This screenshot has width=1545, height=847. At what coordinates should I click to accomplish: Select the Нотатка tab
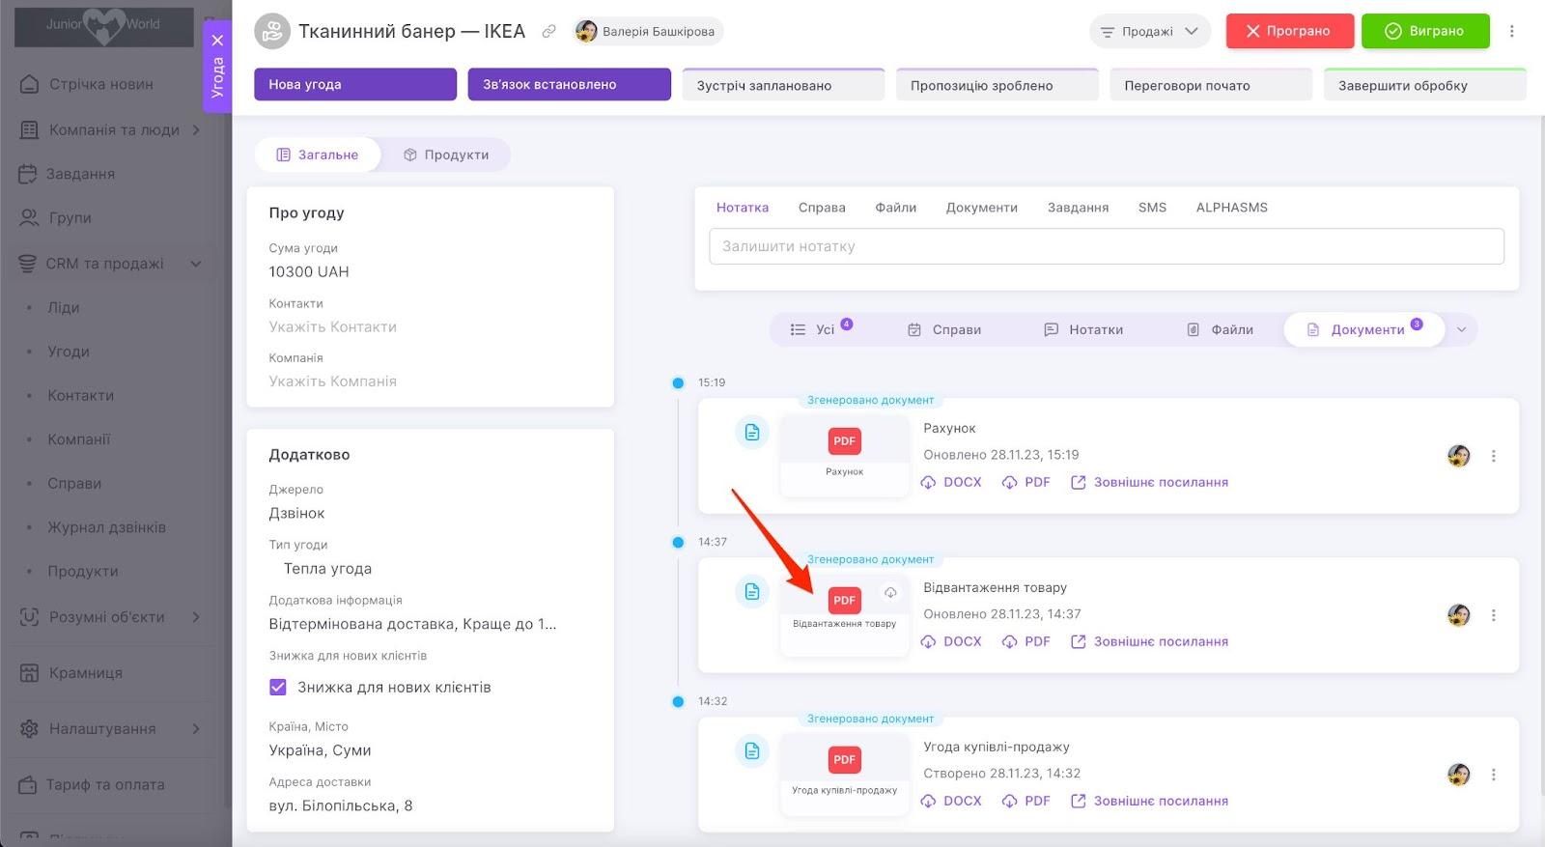tap(743, 208)
